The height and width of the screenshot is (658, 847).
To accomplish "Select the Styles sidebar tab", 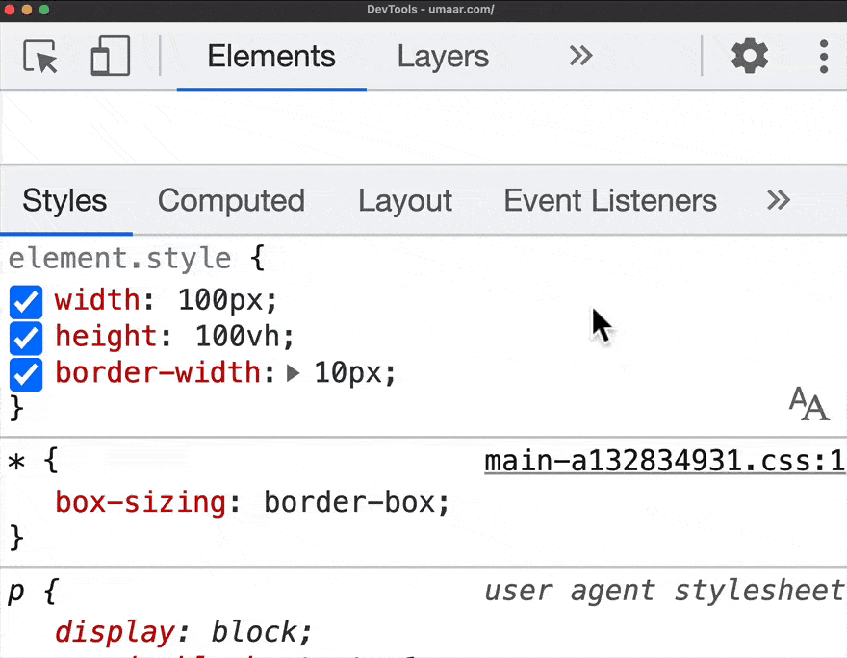I will (64, 201).
